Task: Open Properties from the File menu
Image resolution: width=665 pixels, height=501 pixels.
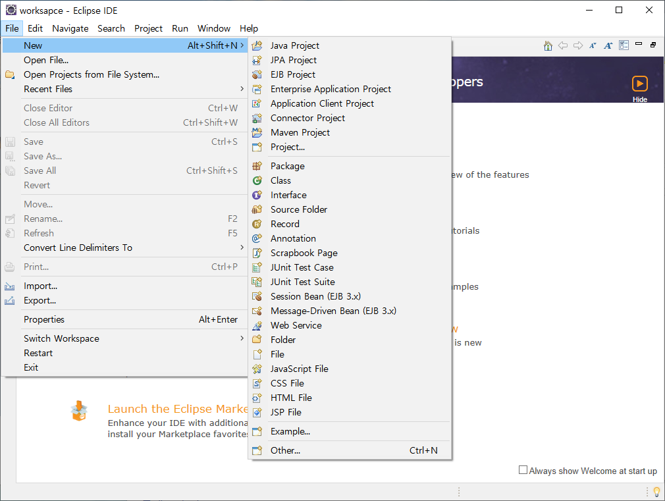Action: pyautogui.click(x=125, y=319)
